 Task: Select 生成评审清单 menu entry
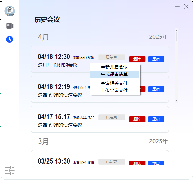click(x=114, y=74)
